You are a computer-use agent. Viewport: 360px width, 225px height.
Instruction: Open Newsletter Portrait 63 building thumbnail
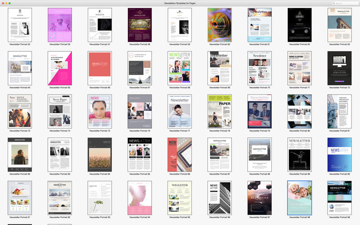click(339, 25)
